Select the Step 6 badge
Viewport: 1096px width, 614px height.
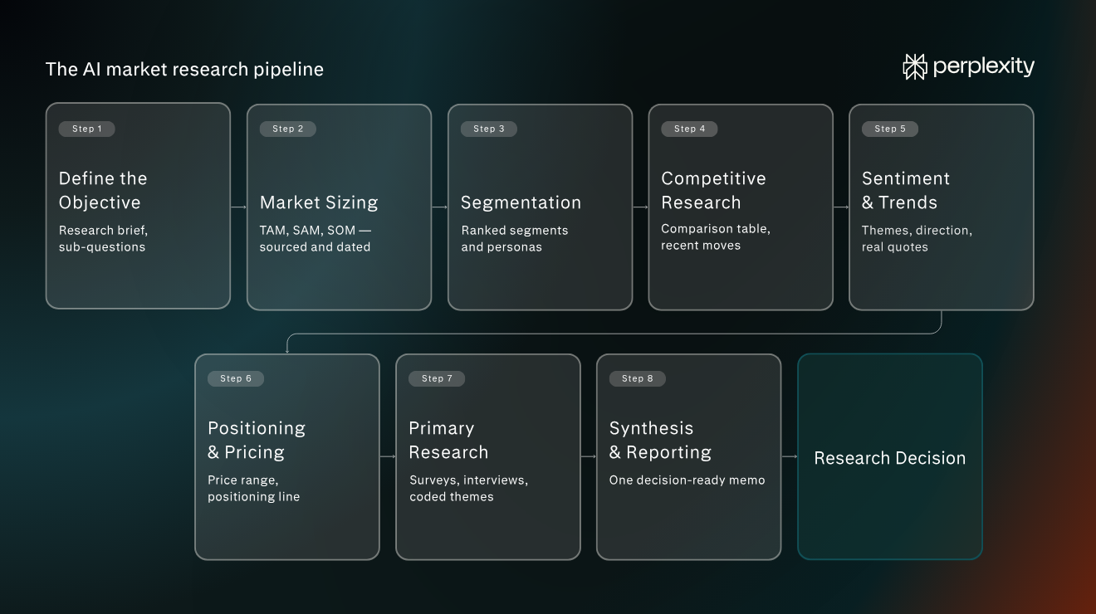(x=236, y=378)
